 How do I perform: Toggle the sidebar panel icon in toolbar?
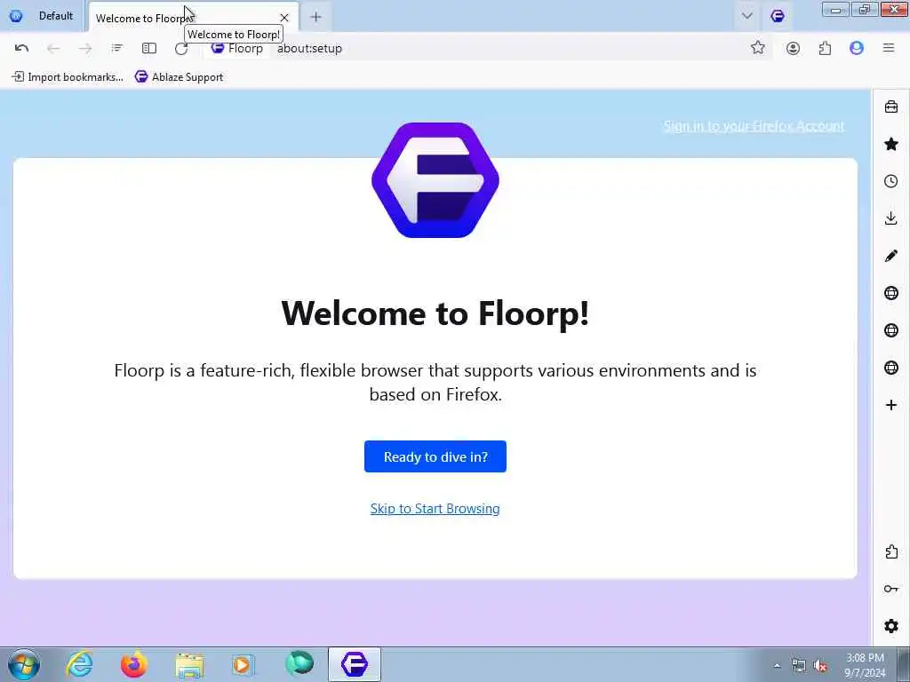point(149,48)
